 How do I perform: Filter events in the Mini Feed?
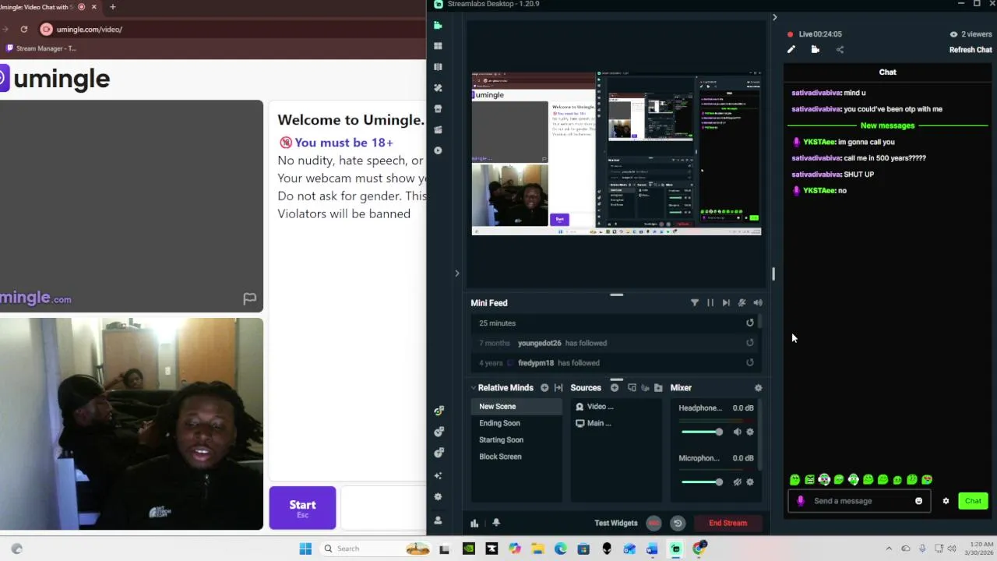coord(695,302)
